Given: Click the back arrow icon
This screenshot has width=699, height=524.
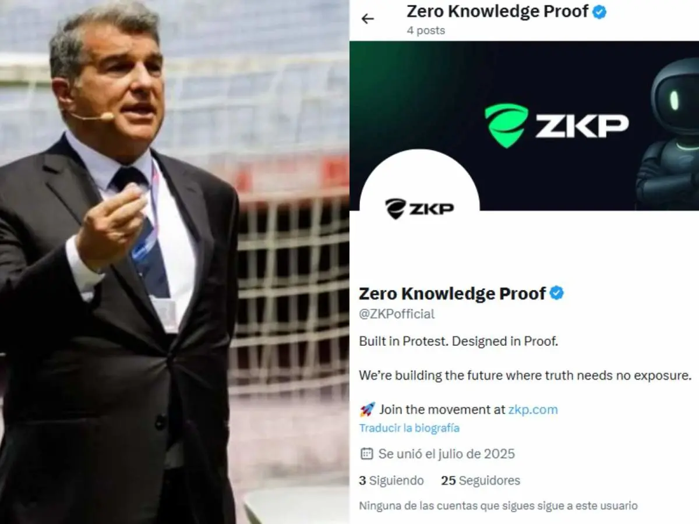Looking at the screenshot, I should click(x=368, y=19).
